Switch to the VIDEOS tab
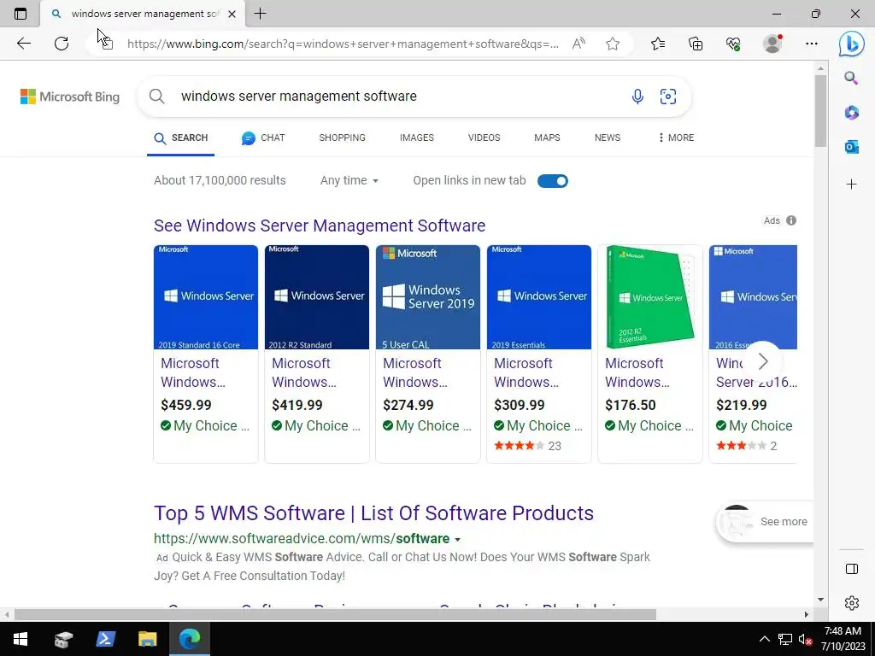This screenshot has width=875, height=656. pos(484,138)
